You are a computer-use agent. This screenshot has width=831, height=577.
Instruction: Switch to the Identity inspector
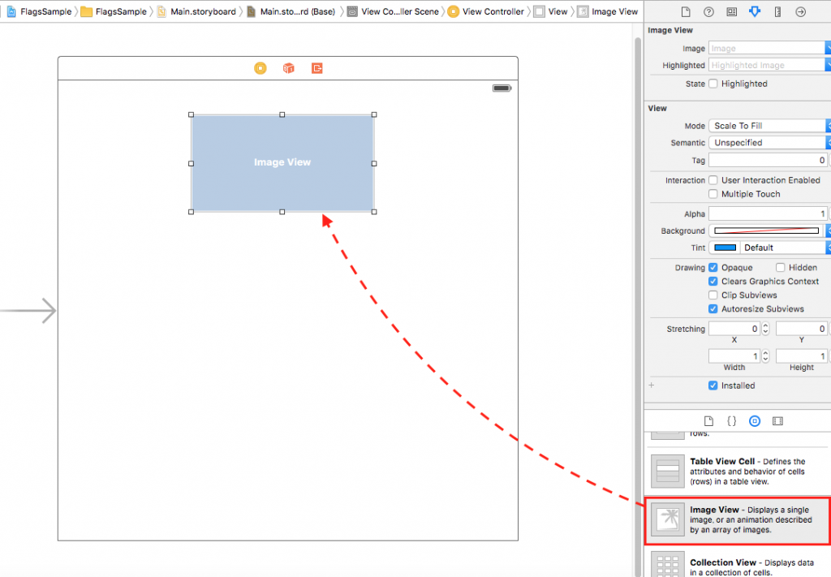coord(731,12)
